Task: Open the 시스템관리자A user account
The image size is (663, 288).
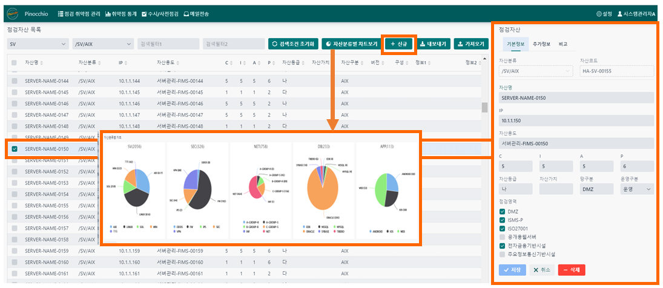Action: click(x=636, y=14)
